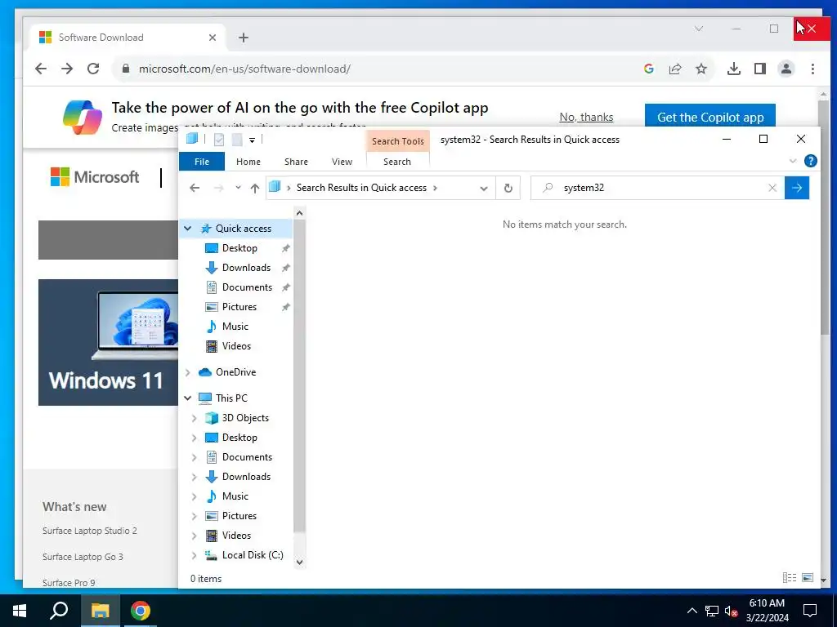
Task: Open Surface Laptop Studio 2 link
Action: 90,531
